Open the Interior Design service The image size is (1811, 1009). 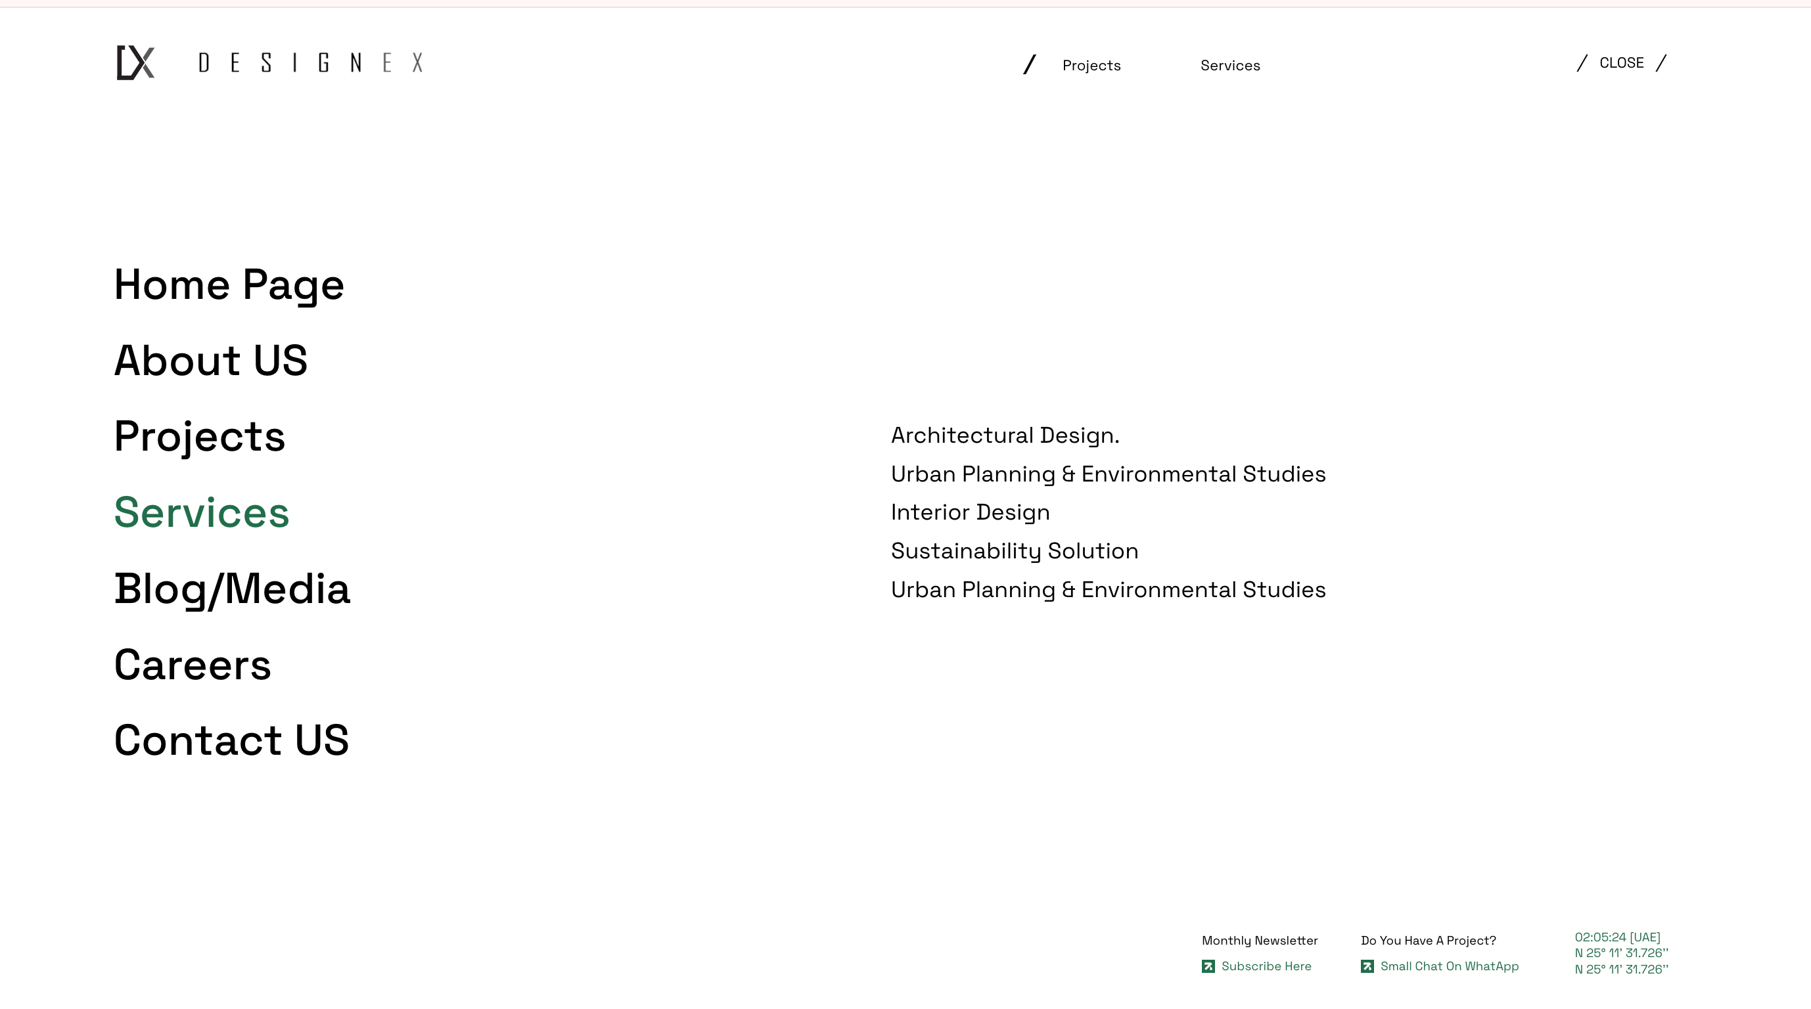[970, 512]
